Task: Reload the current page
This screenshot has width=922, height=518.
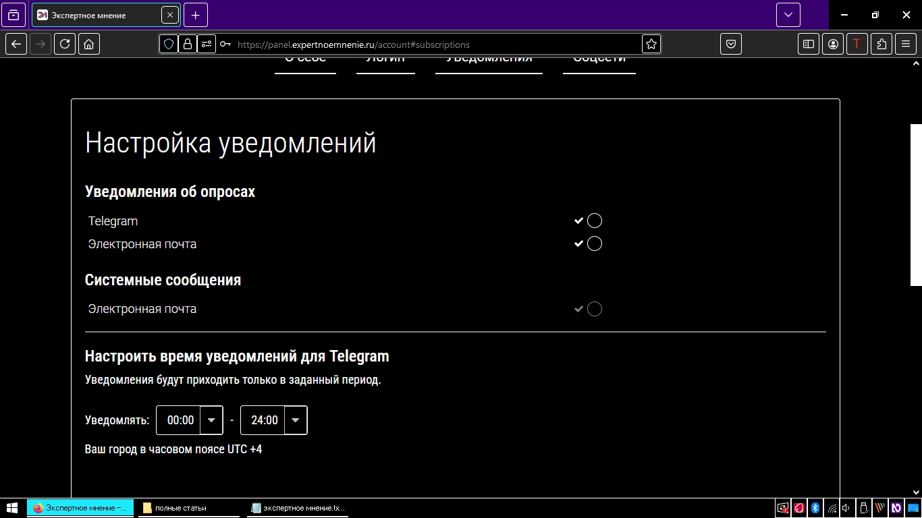Action: [x=65, y=45]
